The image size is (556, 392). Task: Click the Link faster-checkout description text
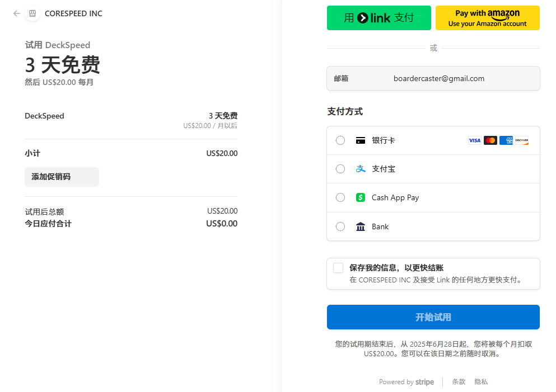437,280
